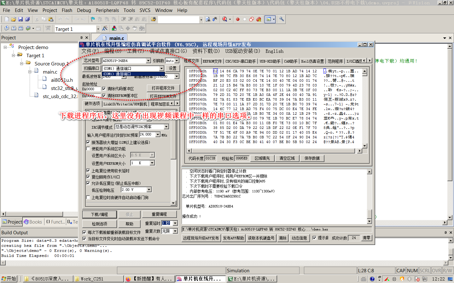This screenshot has width=454, height=283.
Task: Enable 使能用户系统区功能 checkbox
Action: 88,149
